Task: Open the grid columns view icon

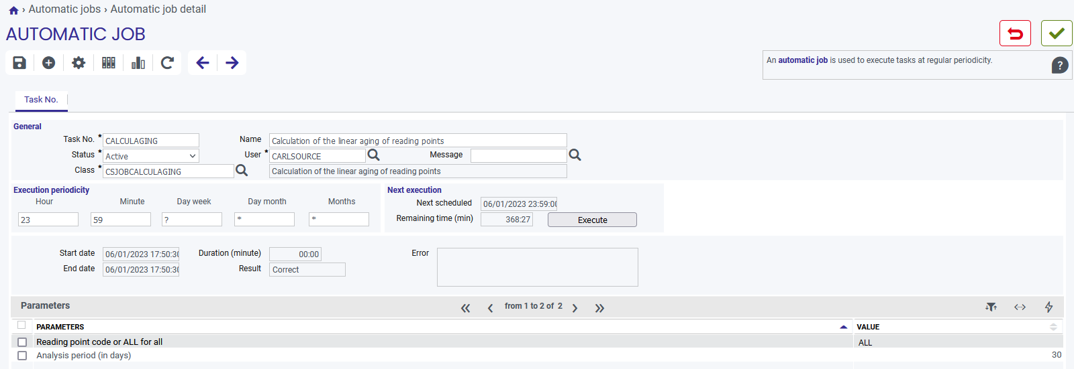Action: [108, 63]
